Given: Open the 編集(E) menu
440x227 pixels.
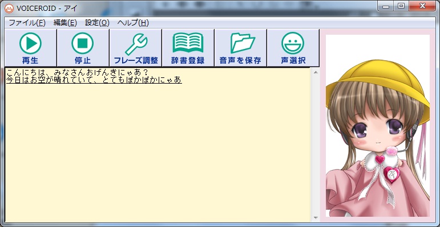Looking at the screenshot, I should point(65,23).
